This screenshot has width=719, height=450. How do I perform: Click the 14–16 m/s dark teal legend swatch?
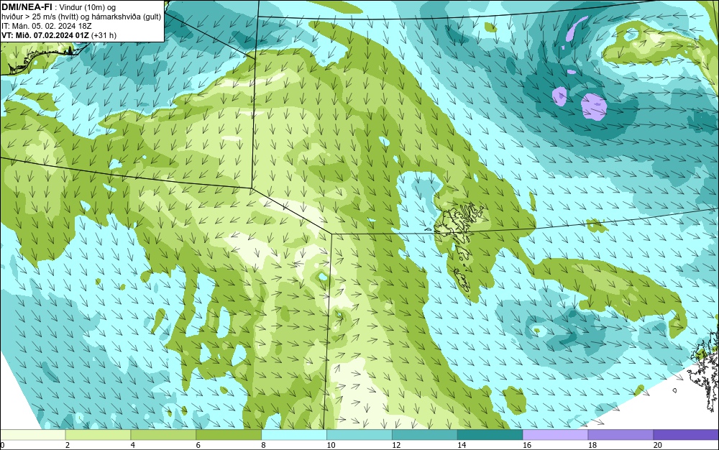click(x=490, y=435)
